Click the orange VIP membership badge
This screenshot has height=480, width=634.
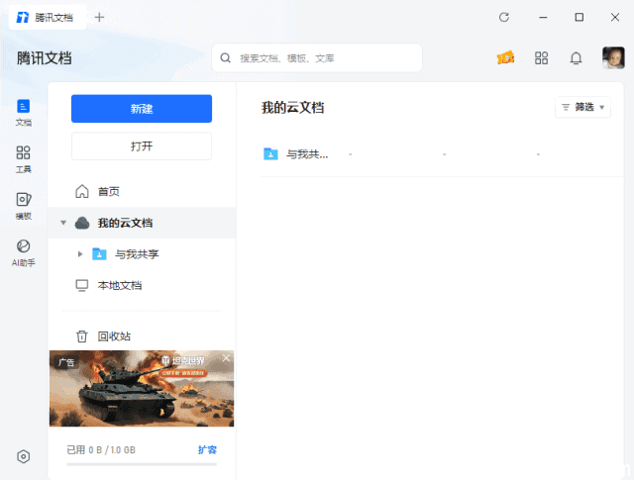505,58
